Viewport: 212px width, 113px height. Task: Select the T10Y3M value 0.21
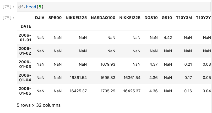188,64
